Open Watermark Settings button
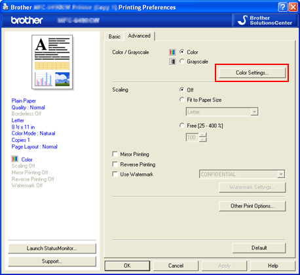Screen dimensions: 300x275 252,188
